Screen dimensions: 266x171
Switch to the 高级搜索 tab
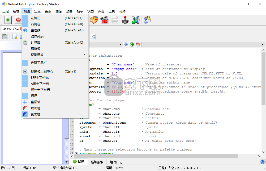[97, 162]
